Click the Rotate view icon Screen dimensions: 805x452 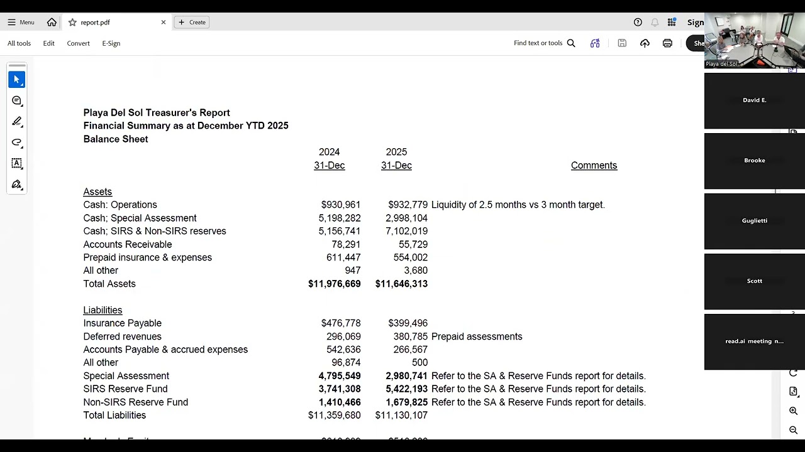click(793, 373)
